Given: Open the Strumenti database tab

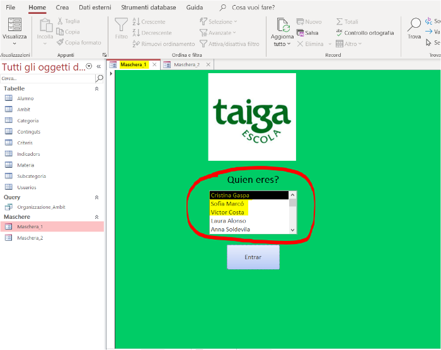Looking at the screenshot, I should click(149, 8).
